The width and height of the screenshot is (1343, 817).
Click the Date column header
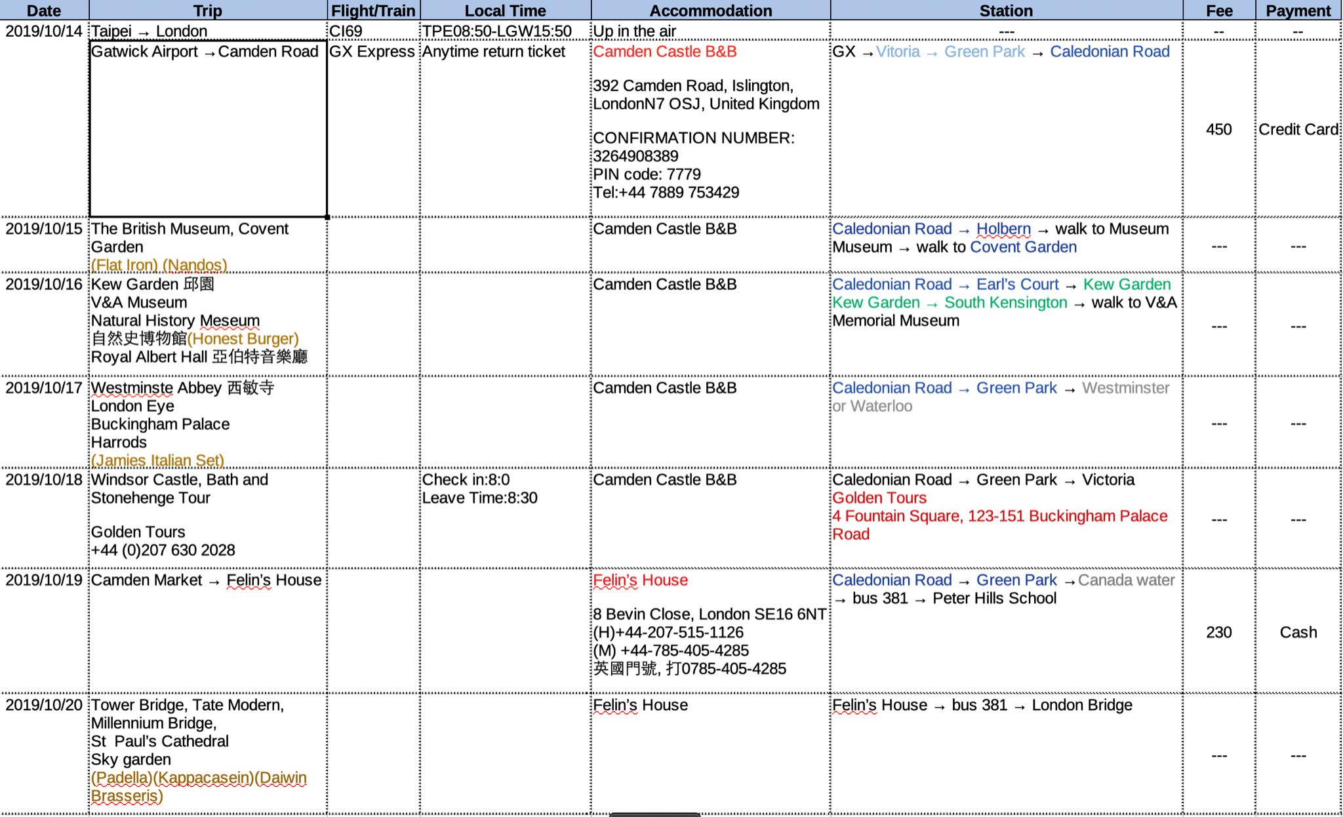pyautogui.click(x=44, y=10)
